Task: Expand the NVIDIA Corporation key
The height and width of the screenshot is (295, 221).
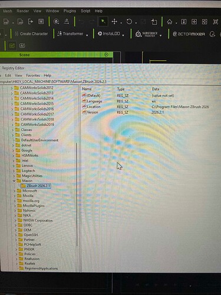Action: point(15,221)
